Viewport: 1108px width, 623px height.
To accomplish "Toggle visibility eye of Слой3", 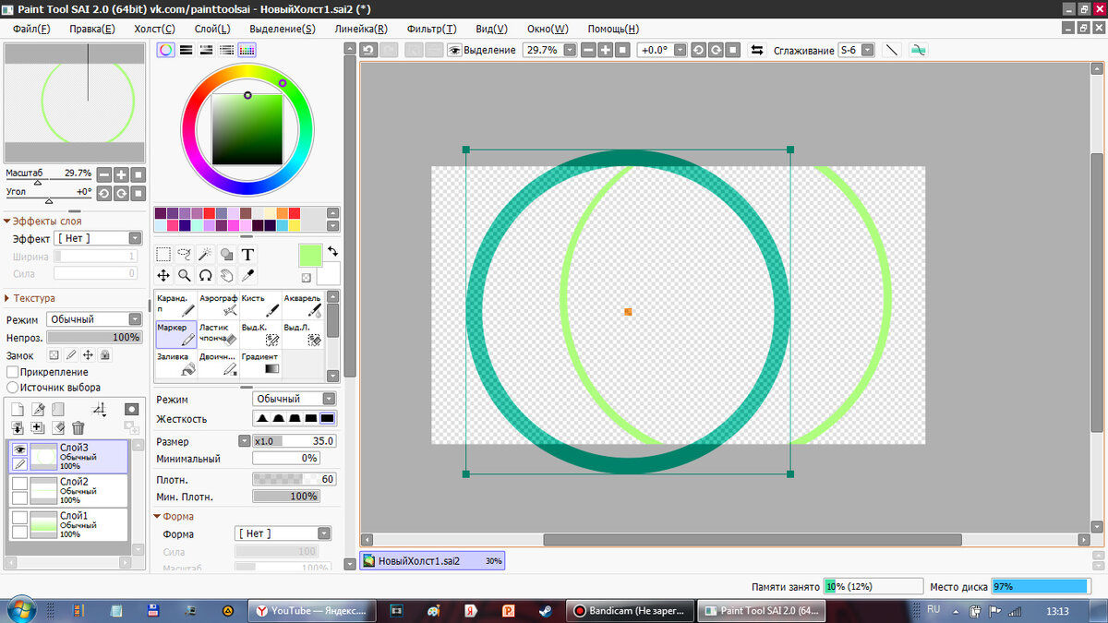I will click(19, 449).
